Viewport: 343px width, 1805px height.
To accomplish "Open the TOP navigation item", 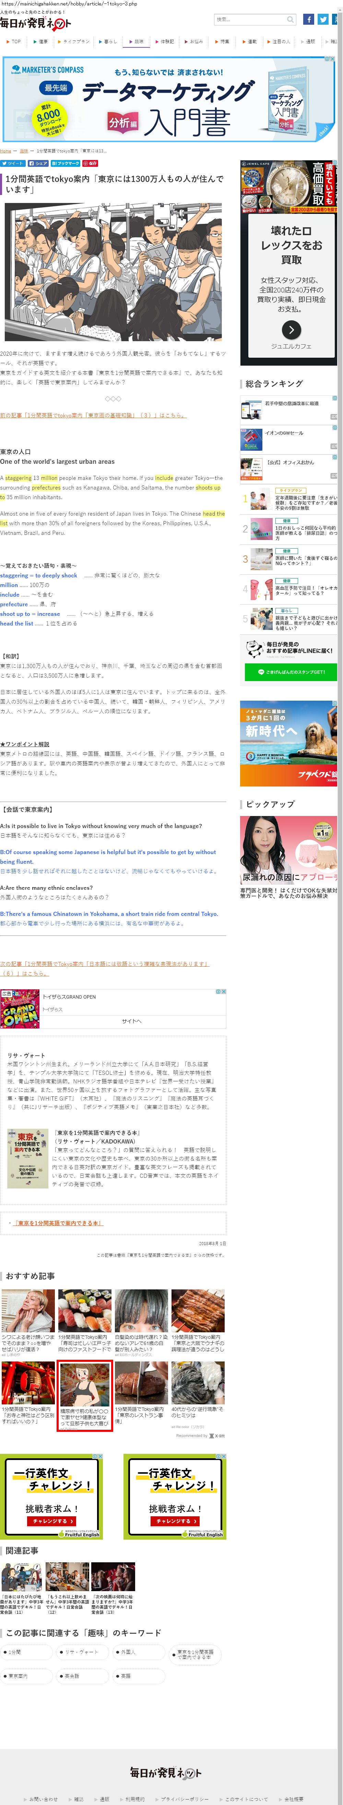I will click(x=13, y=41).
